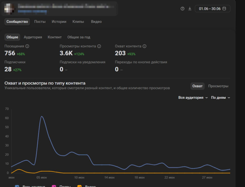Select the Общее за год sub-tab
The width and height of the screenshot is (245, 187).
pos(79,37)
